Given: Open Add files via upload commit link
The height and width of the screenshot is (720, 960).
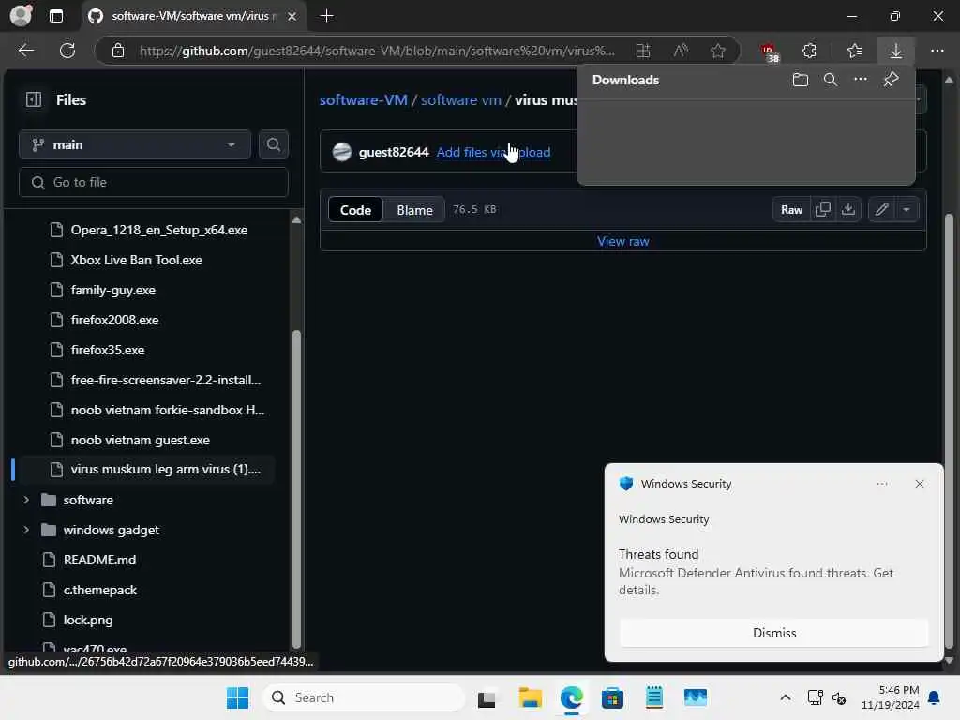Looking at the screenshot, I should 493,152.
